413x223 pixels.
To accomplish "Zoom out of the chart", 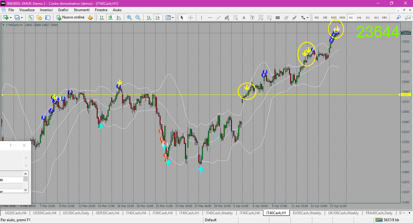I will 138,18.
